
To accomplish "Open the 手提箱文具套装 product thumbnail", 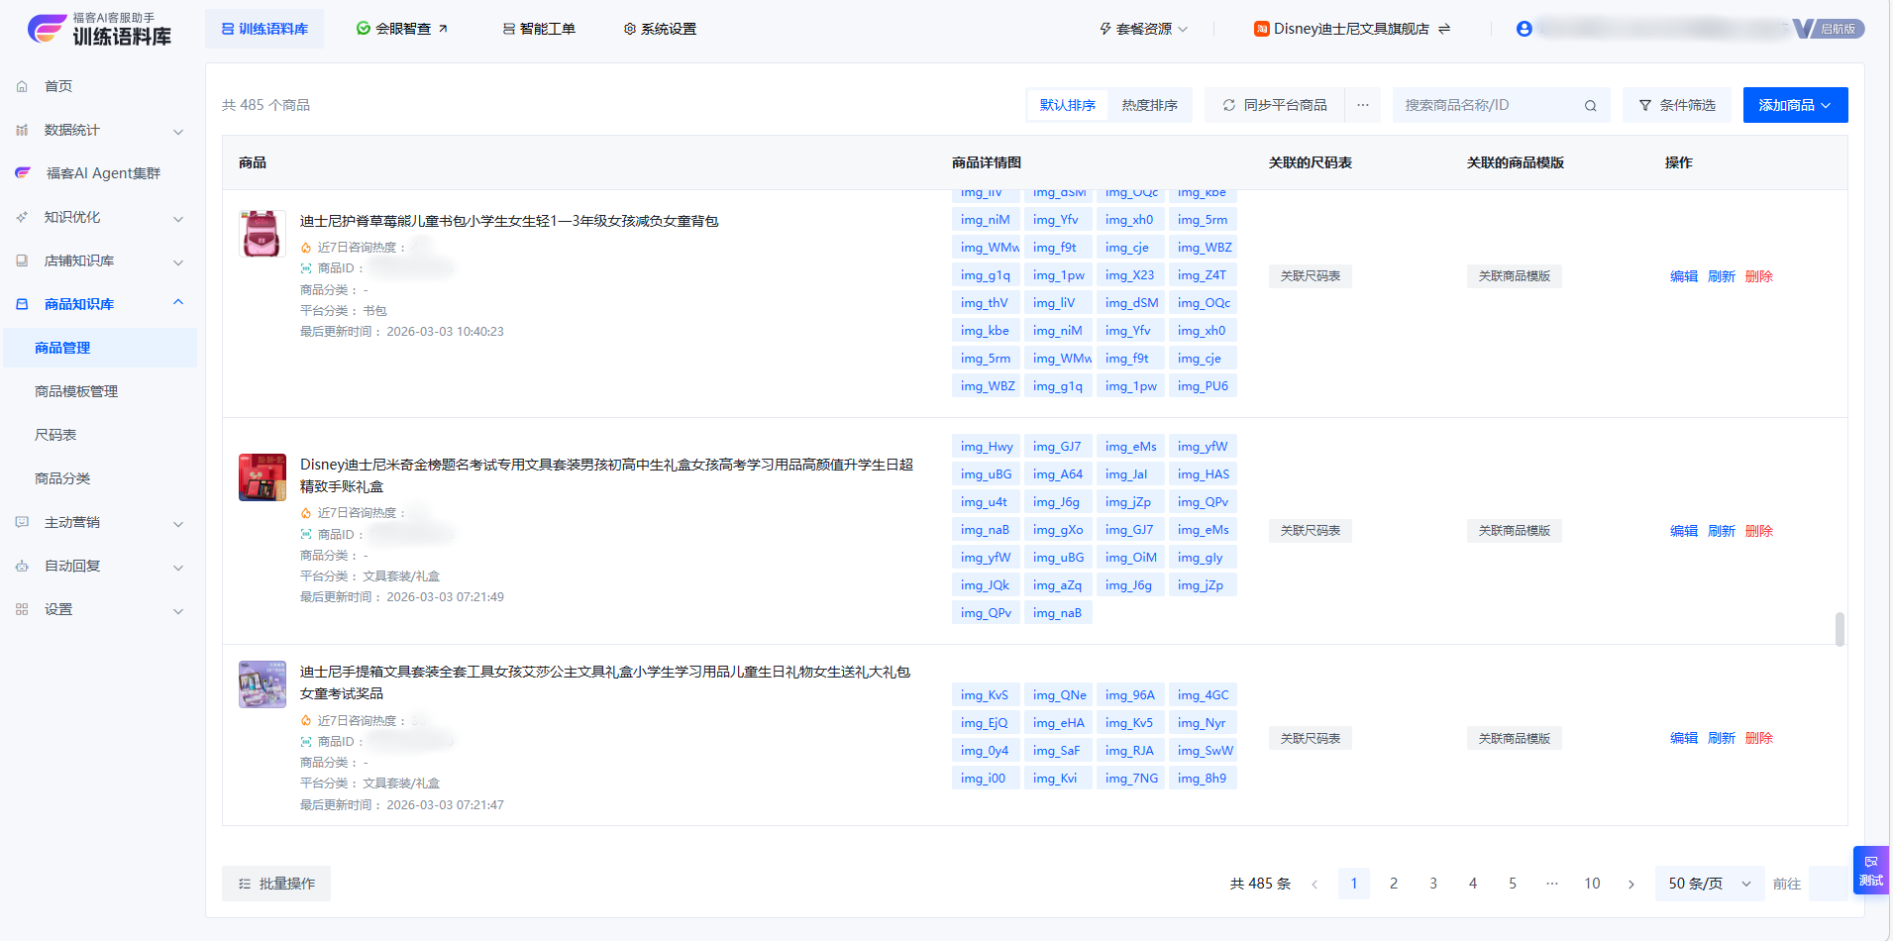I will 263,684.
